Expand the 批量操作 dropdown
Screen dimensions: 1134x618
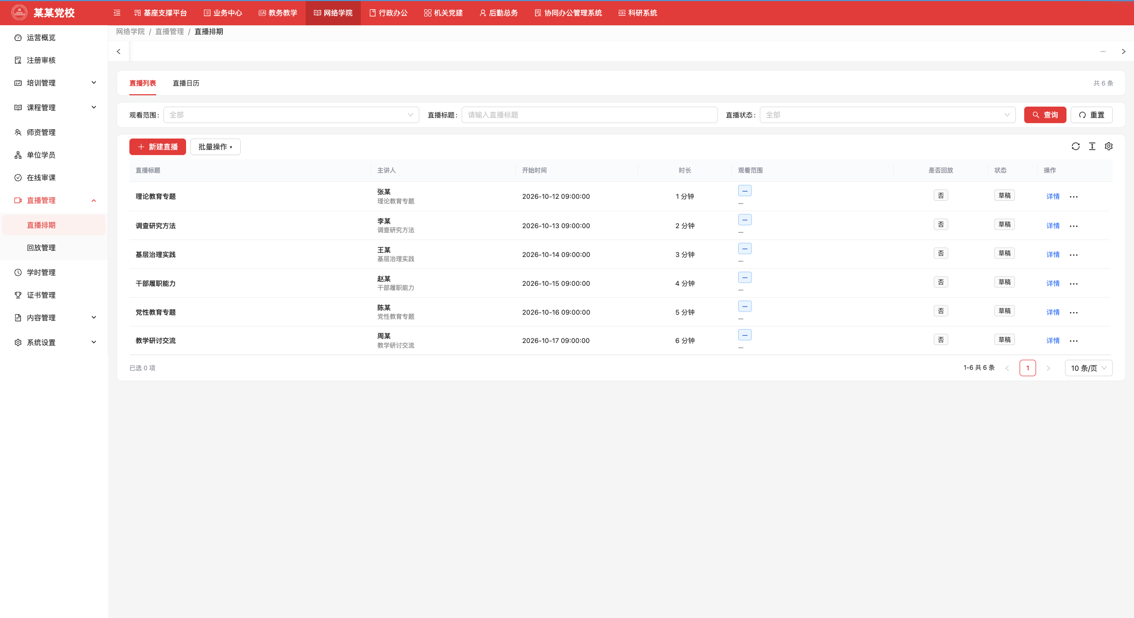pos(215,147)
